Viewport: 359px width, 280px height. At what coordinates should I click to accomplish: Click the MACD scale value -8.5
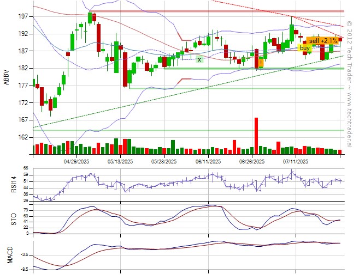click(x=24, y=270)
